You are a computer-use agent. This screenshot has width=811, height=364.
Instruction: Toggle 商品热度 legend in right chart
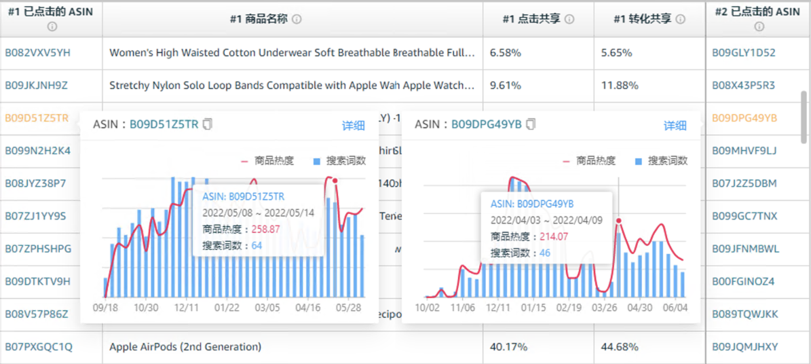coord(589,161)
